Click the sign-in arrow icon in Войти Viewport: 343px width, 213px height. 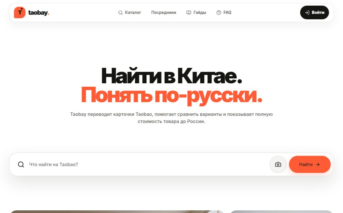coord(307,13)
